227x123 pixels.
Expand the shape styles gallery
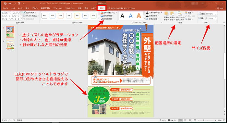[99, 19]
